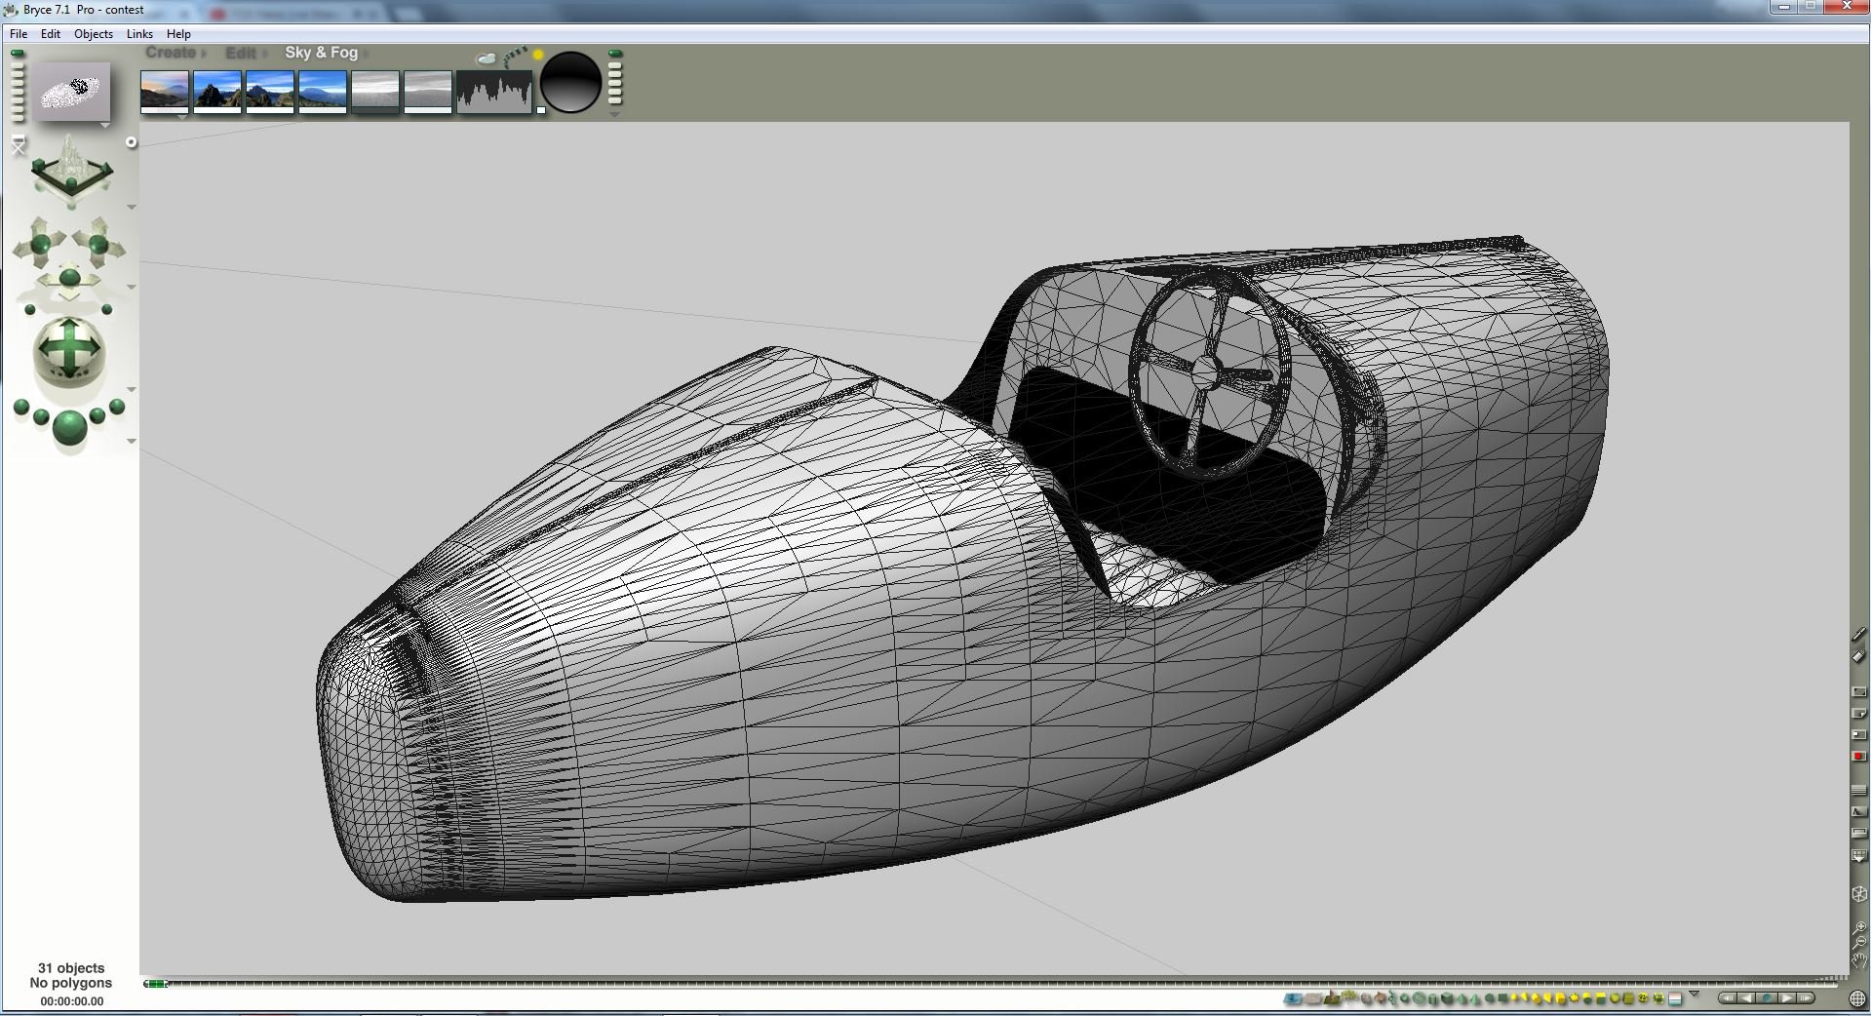Switch to the Create palette tab
1871x1016 pixels.
click(171, 53)
